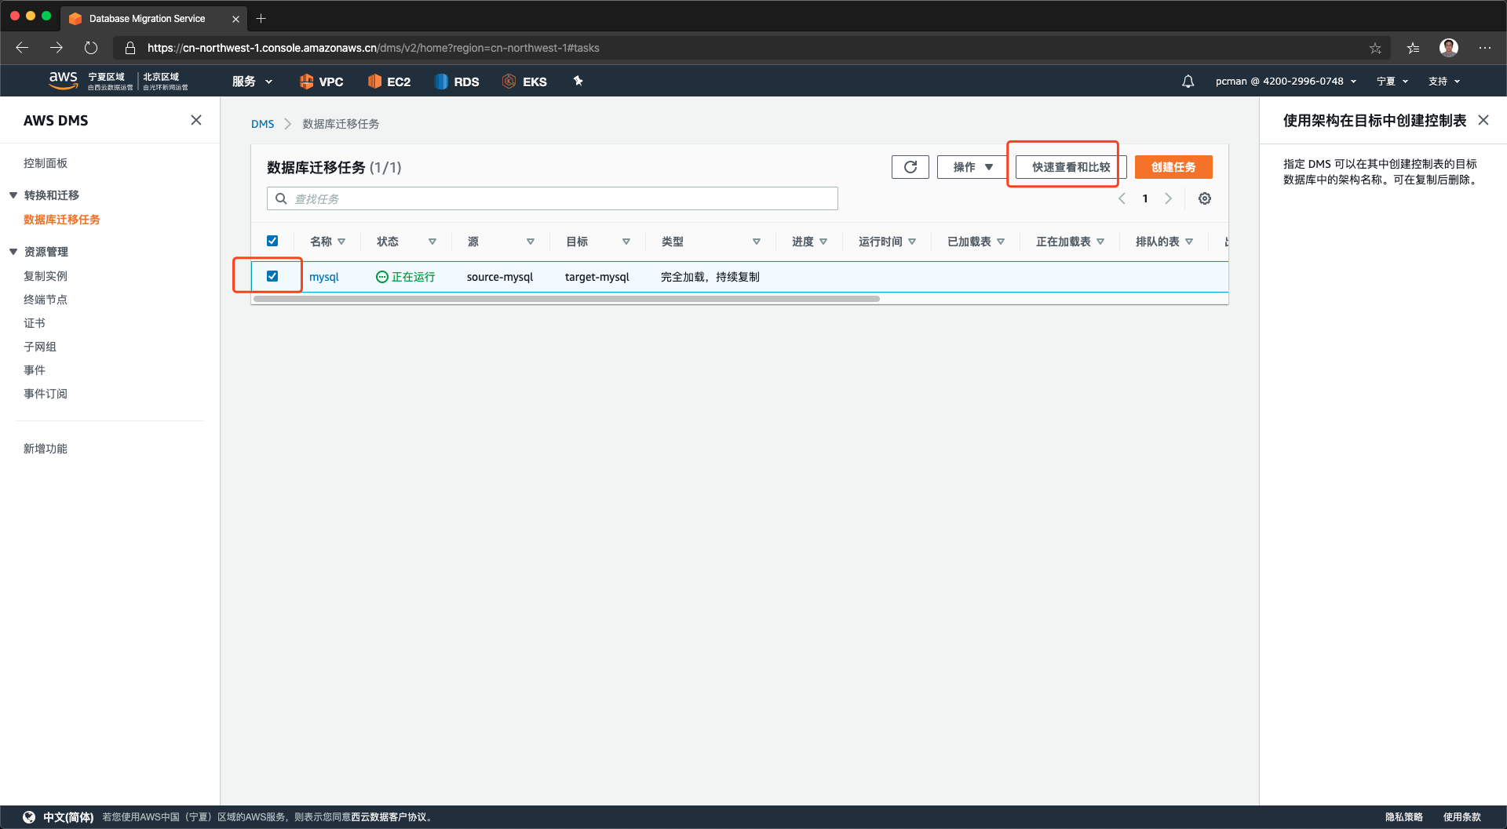The image size is (1507, 829).
Task: Open the EKS service shortcut
Action: pos(524,82)
